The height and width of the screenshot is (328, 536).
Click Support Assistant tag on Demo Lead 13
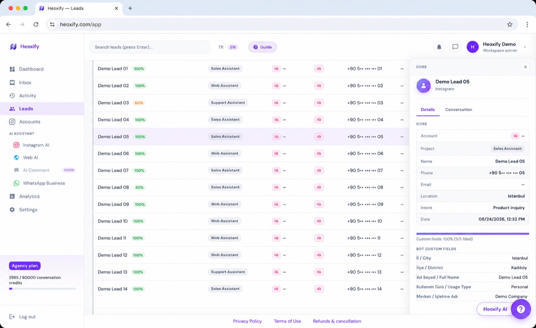coord(228,272)
